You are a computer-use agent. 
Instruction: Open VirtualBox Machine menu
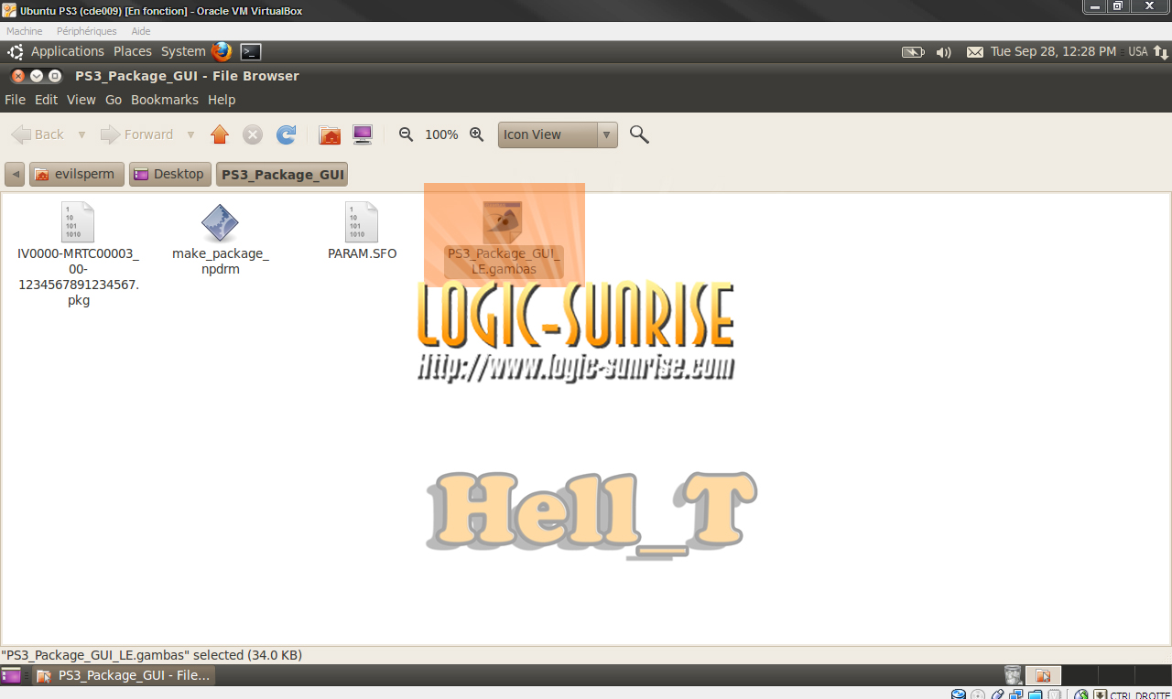point(25,31)
